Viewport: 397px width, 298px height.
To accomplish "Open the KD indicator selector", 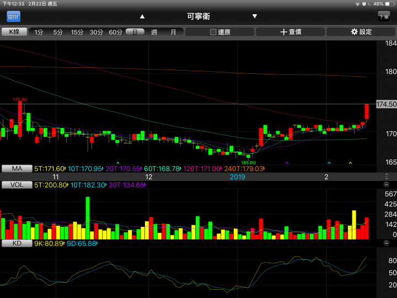I will pos(17,243).
